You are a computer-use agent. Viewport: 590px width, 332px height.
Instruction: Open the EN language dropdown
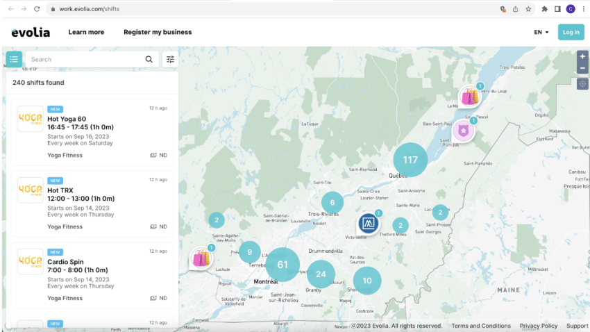pos(541,32)
